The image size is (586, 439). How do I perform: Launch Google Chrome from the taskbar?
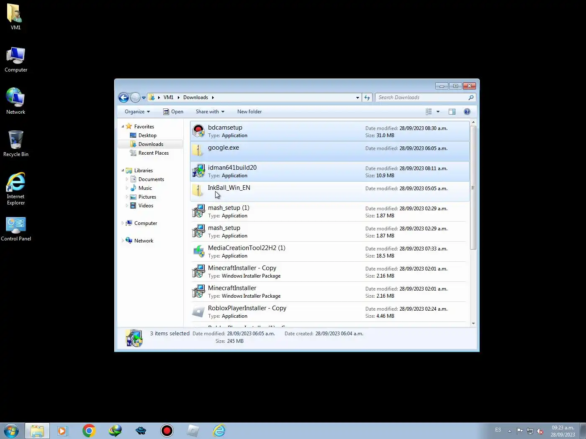(x=89, y=431)
